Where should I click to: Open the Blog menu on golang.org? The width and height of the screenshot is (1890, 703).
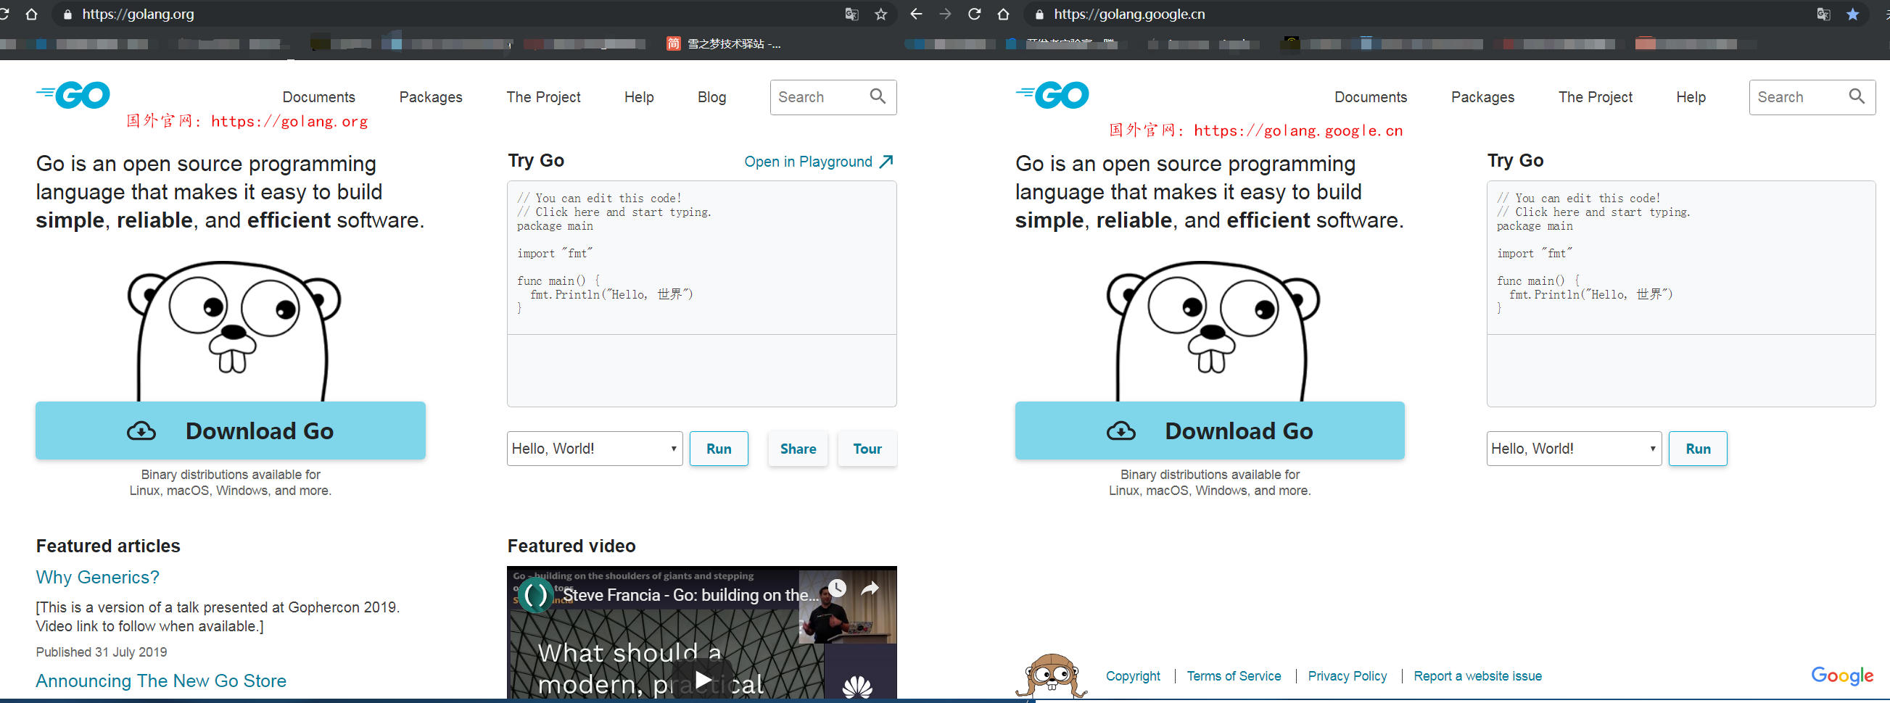[711, 97]
